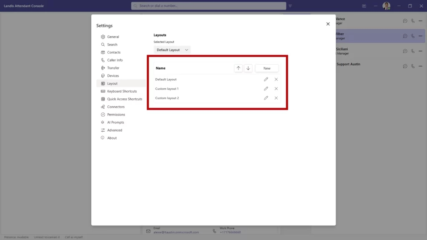Open Keyboard Shortcuts settings
The image size is (427, 240).
click(122, 91)
